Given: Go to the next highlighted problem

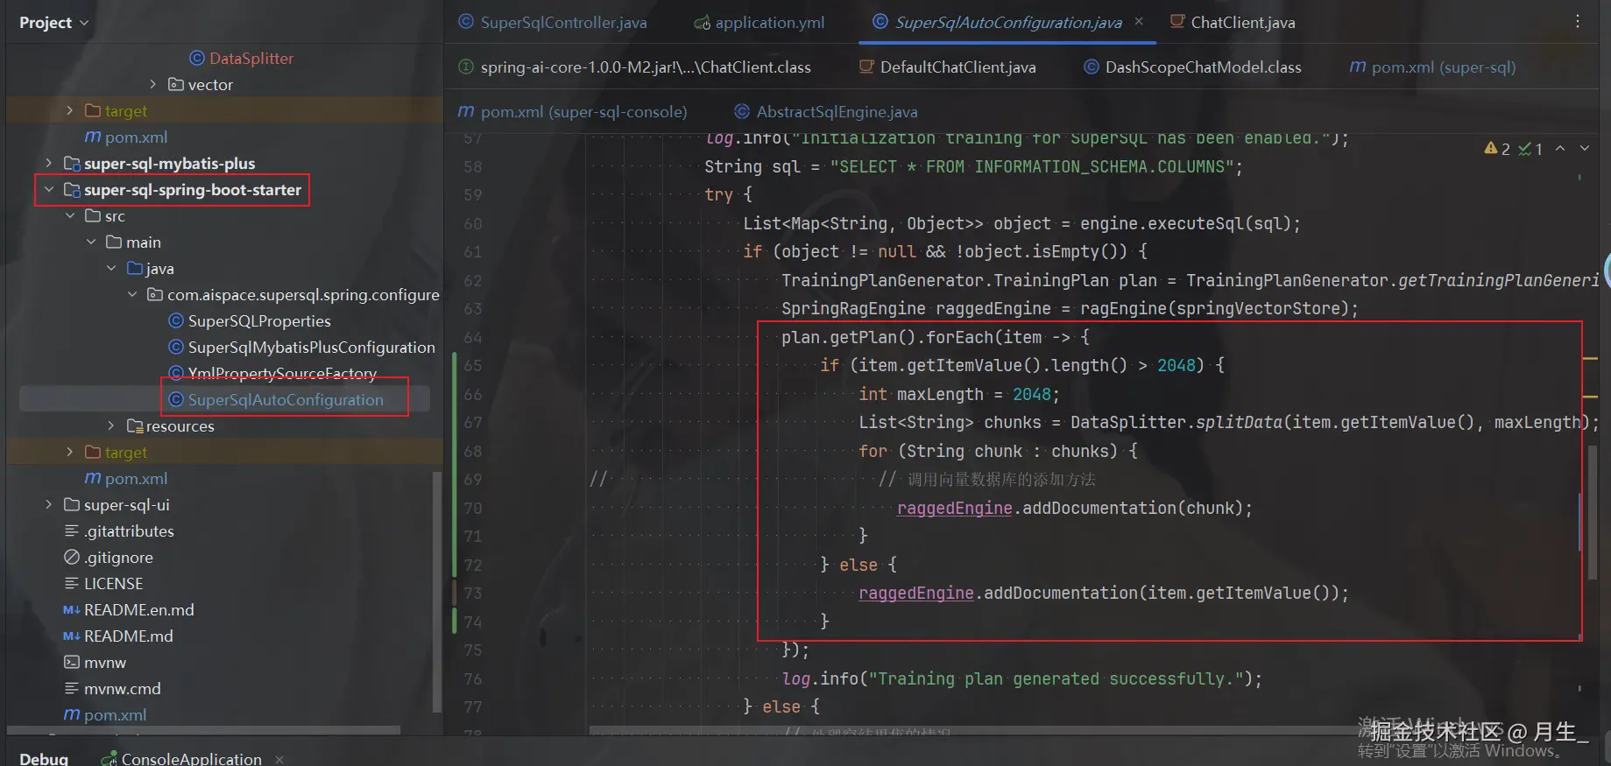Looking at the screenshot, I should click(1584, 149).
